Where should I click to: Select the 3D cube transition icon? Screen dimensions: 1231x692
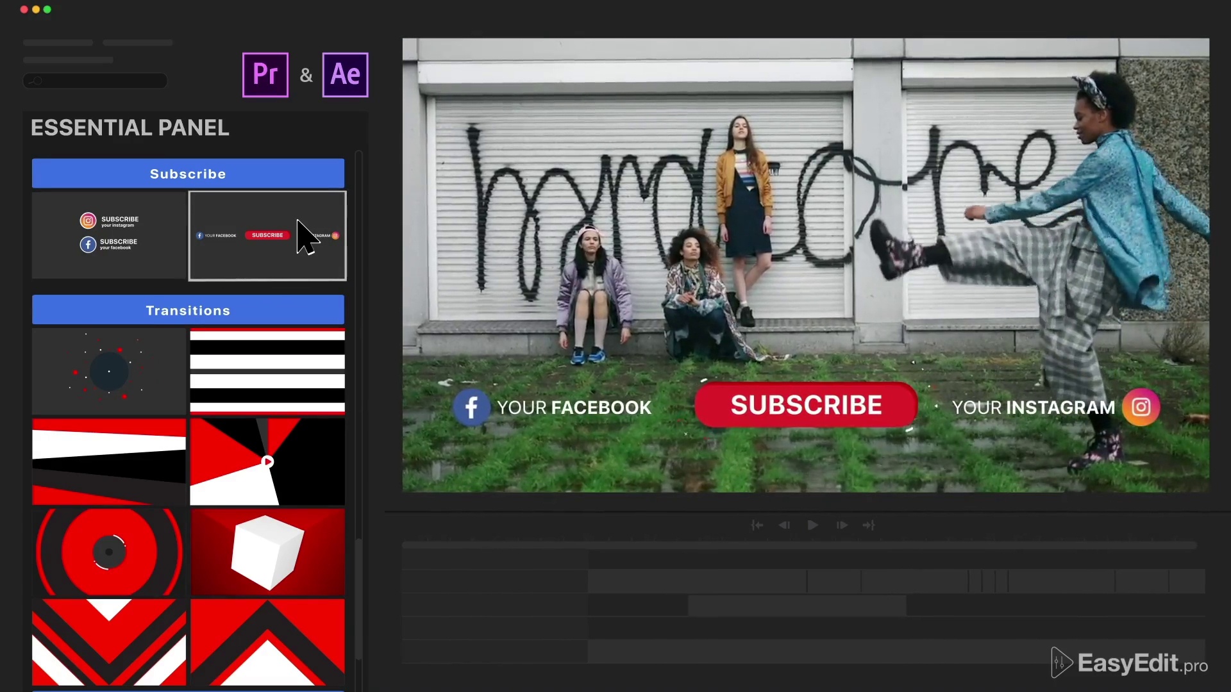point(267,551)
